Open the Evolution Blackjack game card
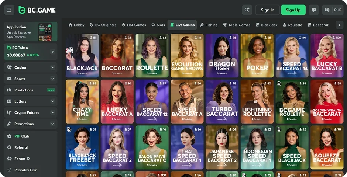The width and height of the screenshot is (347, 177). pyautogui.click(x=82, y=56)
